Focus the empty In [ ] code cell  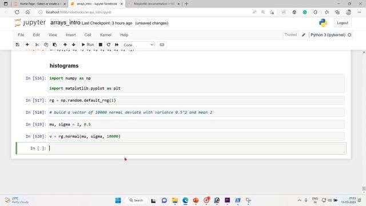pyautogui.click(x=196, y=148)
